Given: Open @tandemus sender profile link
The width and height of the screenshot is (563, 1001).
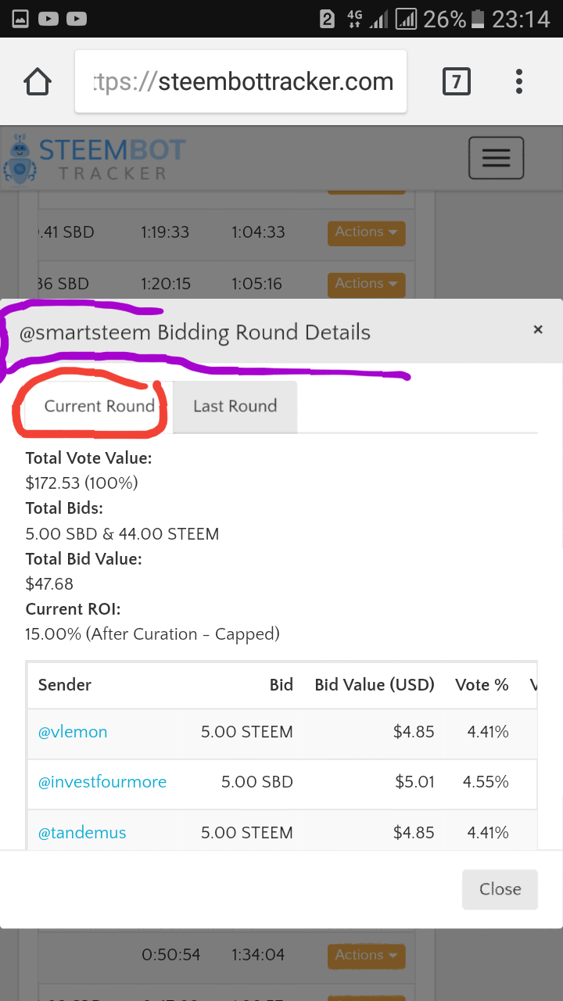Looking at the screenshot, I should pos(82,833).
